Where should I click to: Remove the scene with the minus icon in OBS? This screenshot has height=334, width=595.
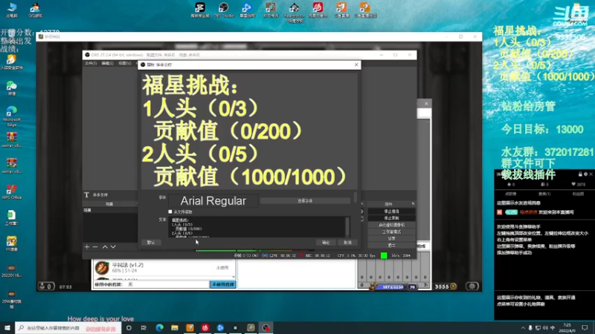click(95, 247)
